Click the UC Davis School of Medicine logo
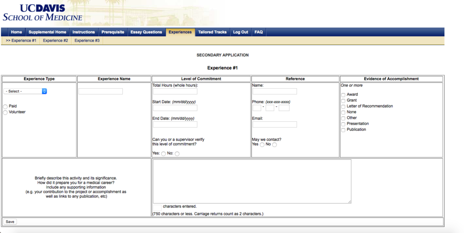This screenshot has height=233, width=464. click(42, 13)
